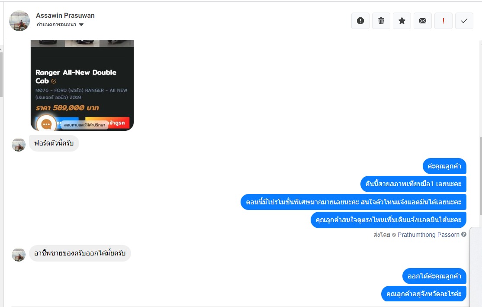Viewport: 482px width, 307px height.
Task: Open Assawin Prasuwan profile picture in header
Action: [19, 21]
